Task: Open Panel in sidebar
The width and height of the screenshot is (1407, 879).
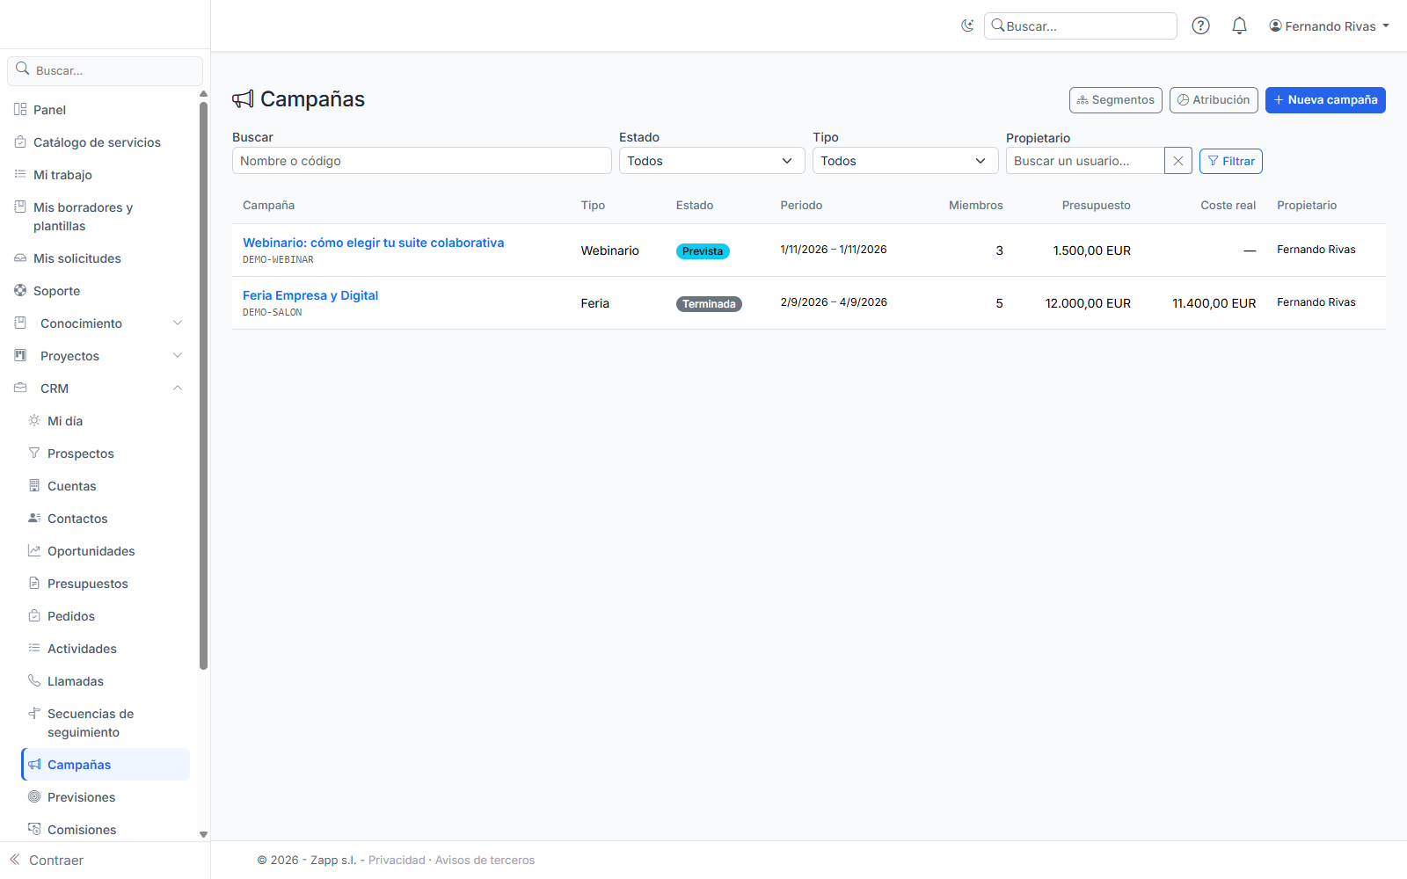Action: pos(49,110)
